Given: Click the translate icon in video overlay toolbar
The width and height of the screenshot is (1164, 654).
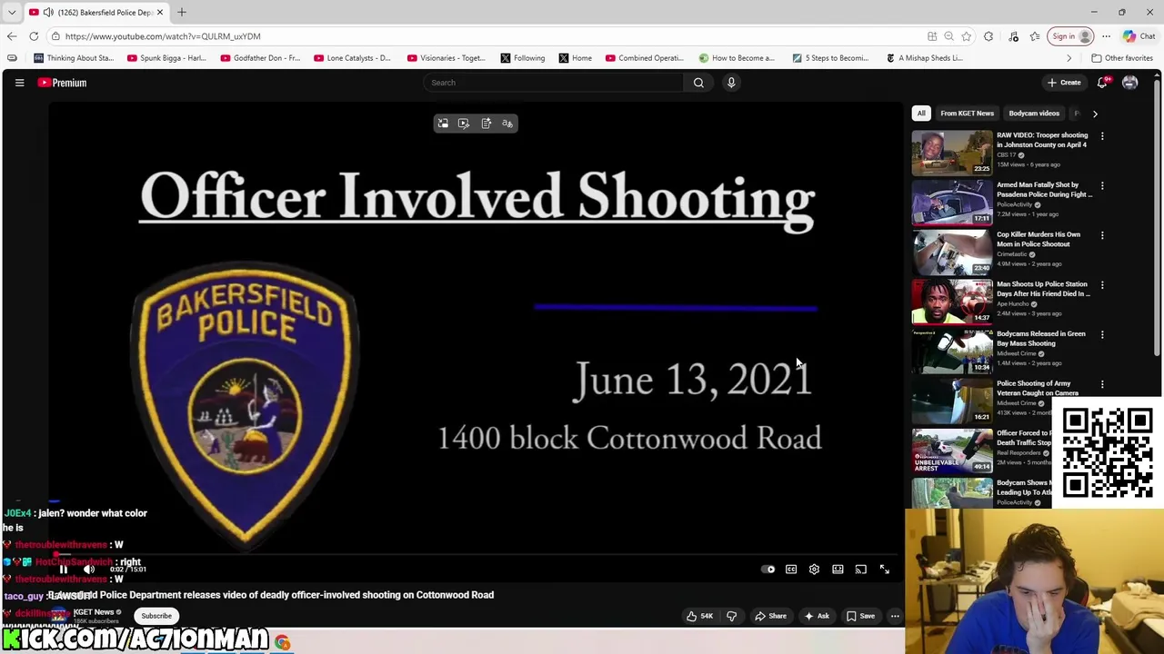Looking at the screenshot, I should pos(507,124).
